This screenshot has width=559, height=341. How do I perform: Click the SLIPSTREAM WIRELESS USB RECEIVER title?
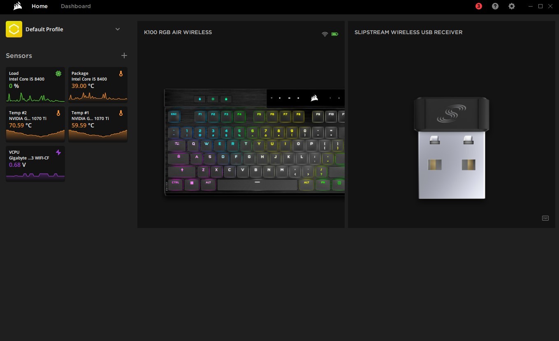tap(408, 32)
